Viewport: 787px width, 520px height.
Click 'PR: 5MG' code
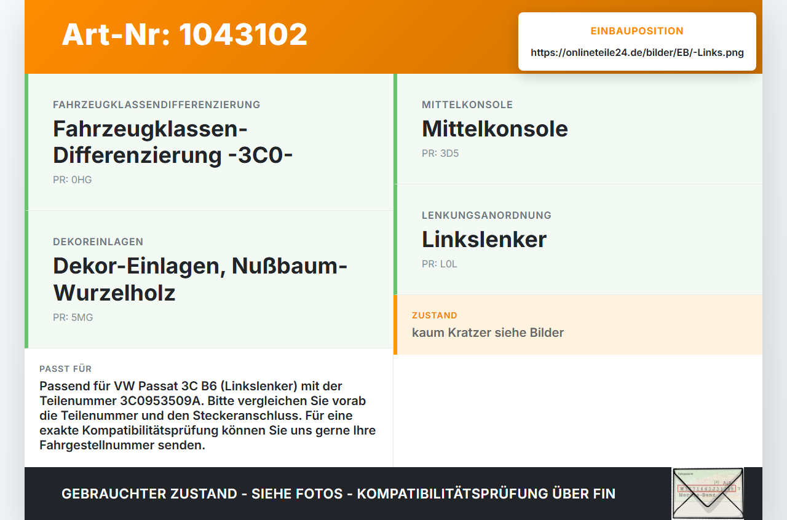[x=73, y=318]
